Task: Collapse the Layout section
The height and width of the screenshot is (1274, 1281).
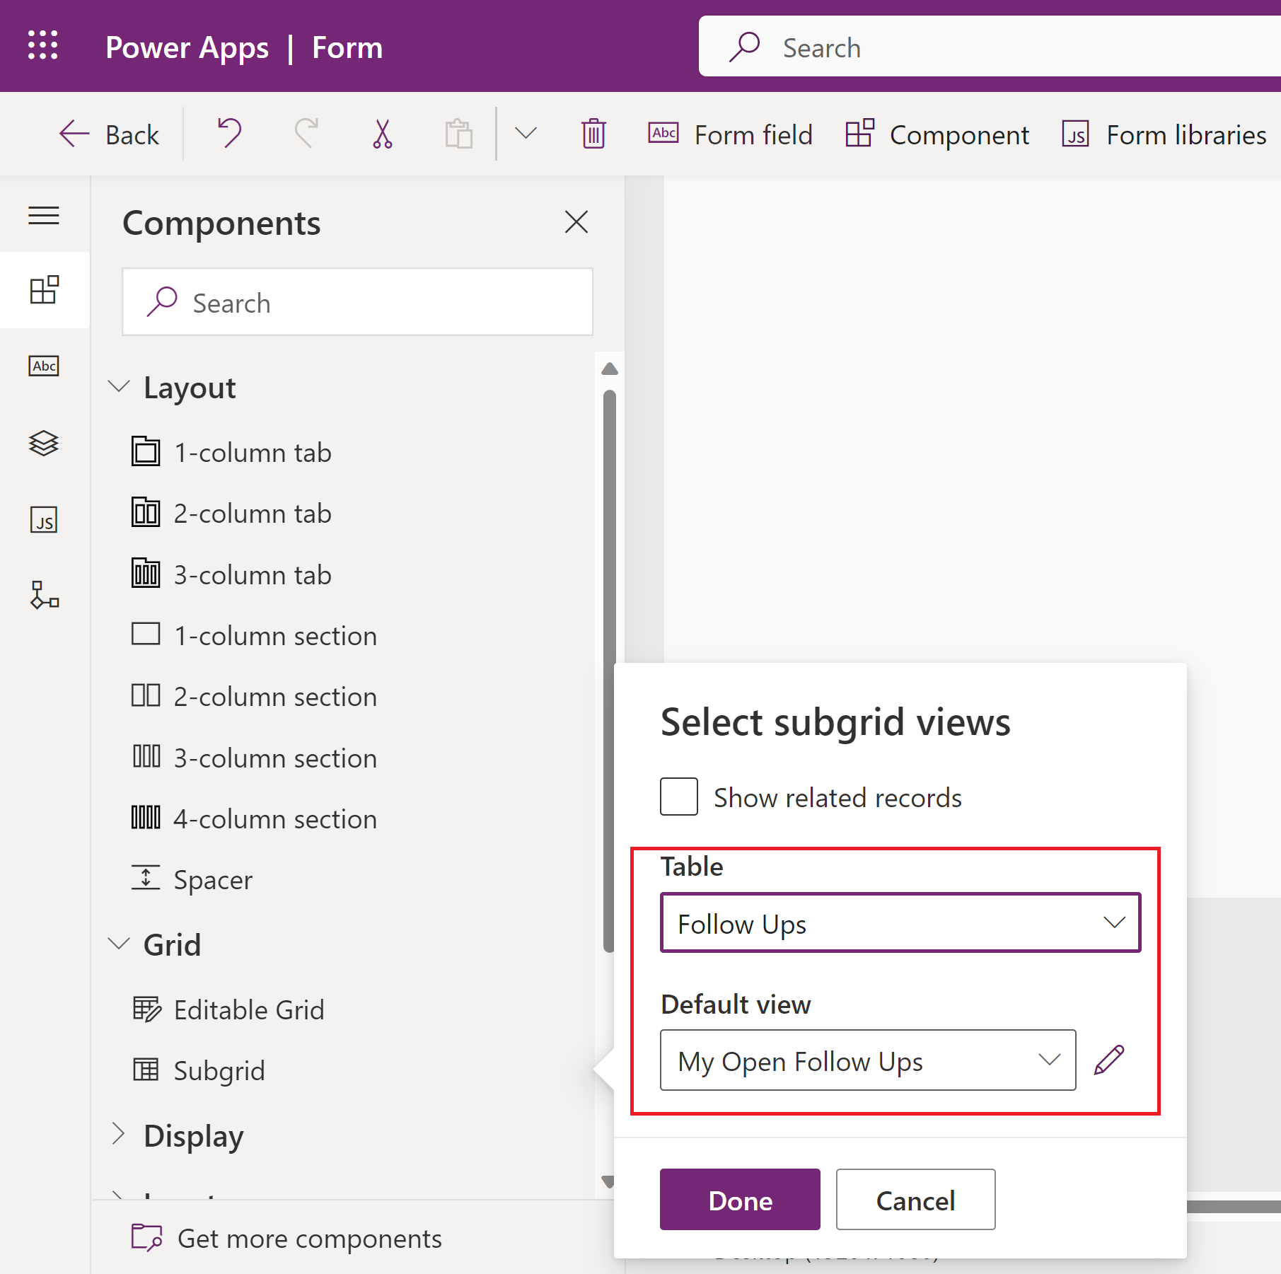Action: click(x=118, y=387)
